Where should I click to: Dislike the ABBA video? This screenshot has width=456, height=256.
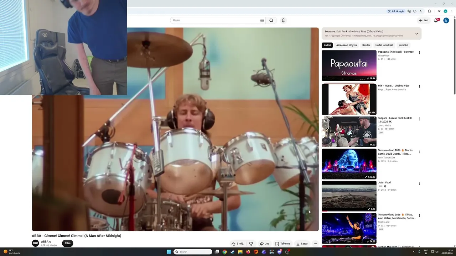pos(251,244)
